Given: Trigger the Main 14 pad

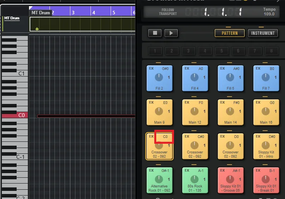Looking at the screenshot, I should (230, 112).
